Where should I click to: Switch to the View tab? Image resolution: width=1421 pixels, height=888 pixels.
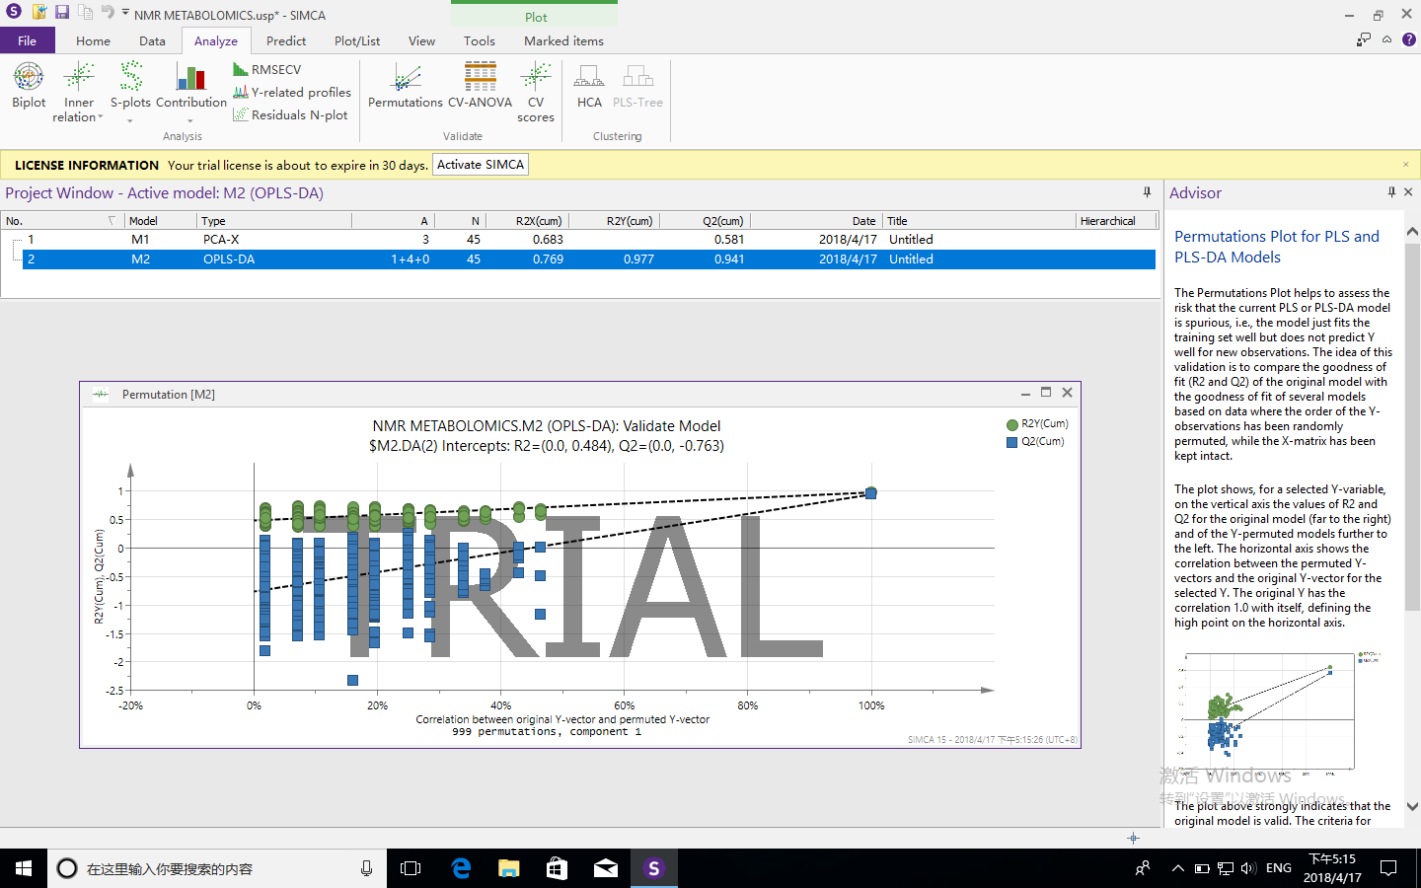(x=421, y=40)
